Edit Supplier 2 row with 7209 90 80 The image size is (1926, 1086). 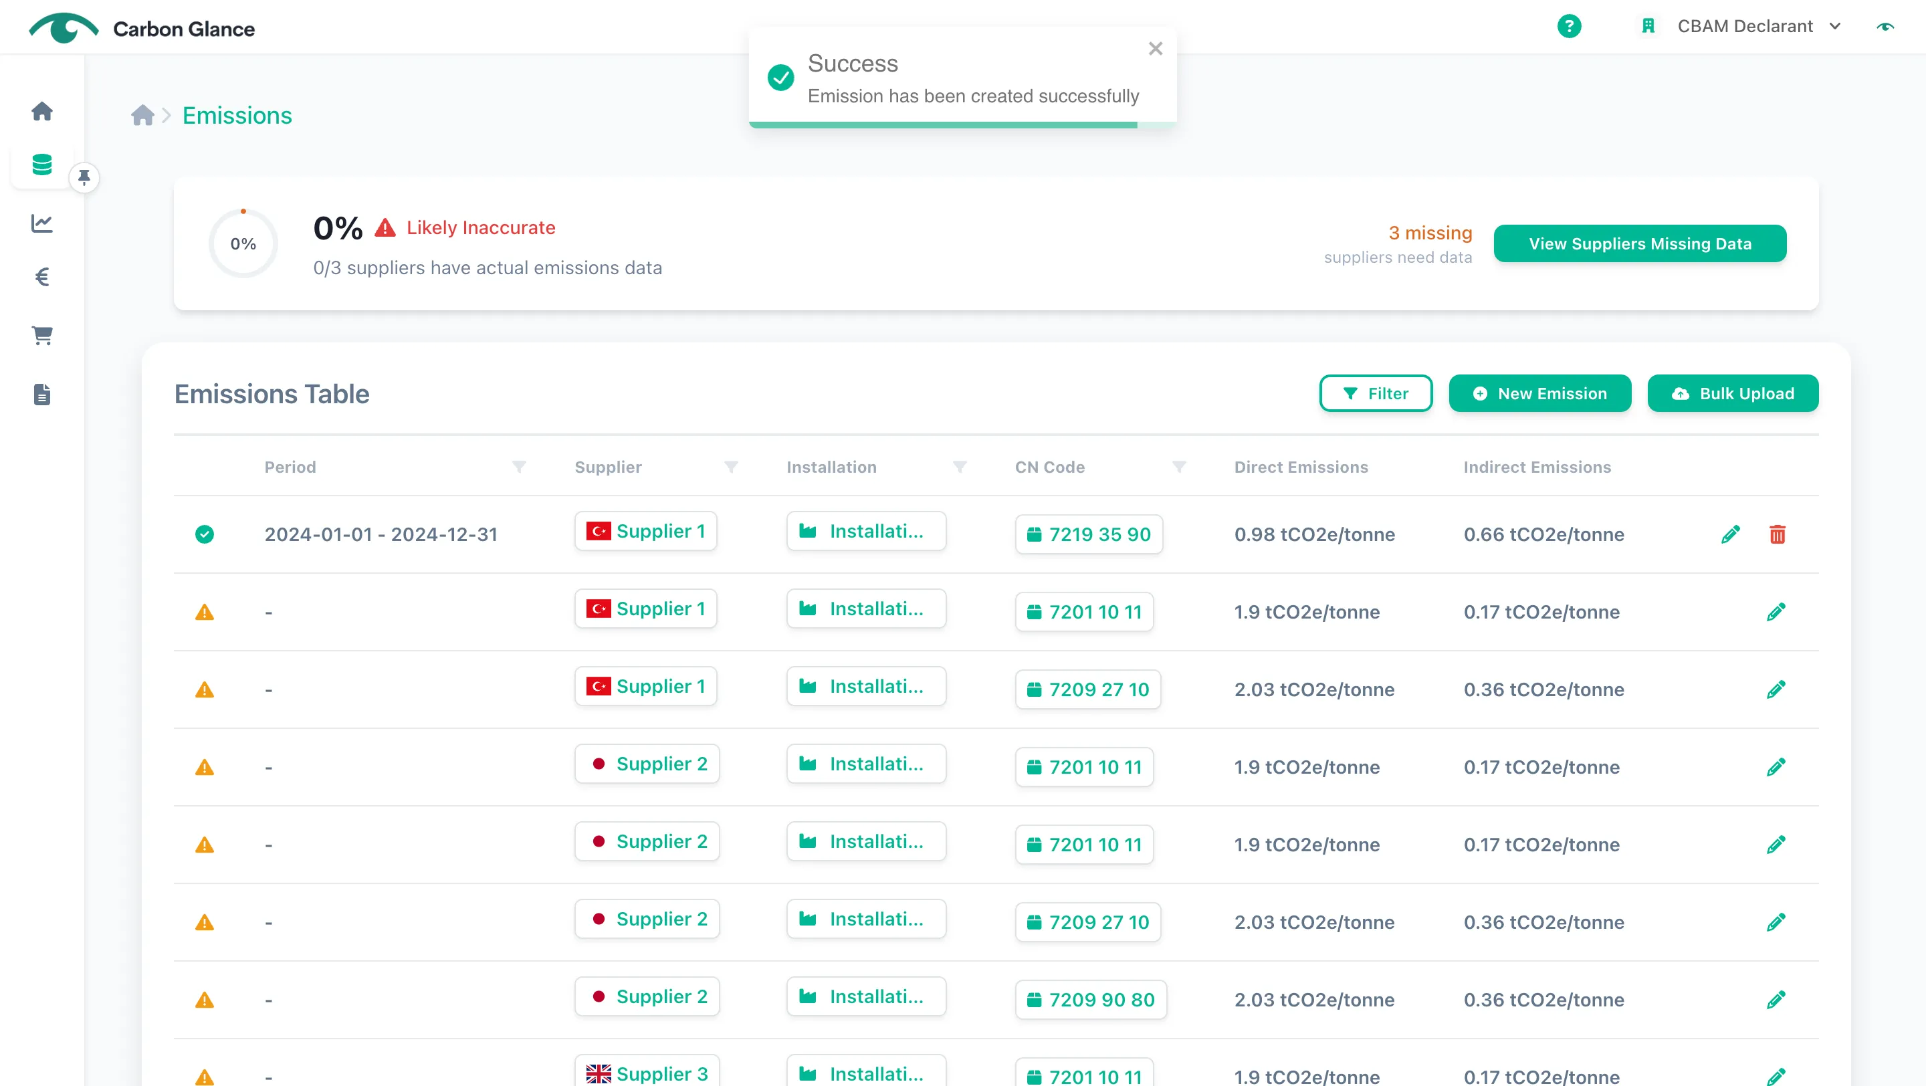click(x=1776, y=1000)
